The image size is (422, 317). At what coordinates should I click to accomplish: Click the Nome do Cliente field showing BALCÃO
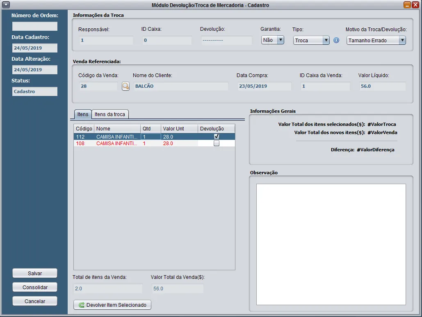[180, 86]
